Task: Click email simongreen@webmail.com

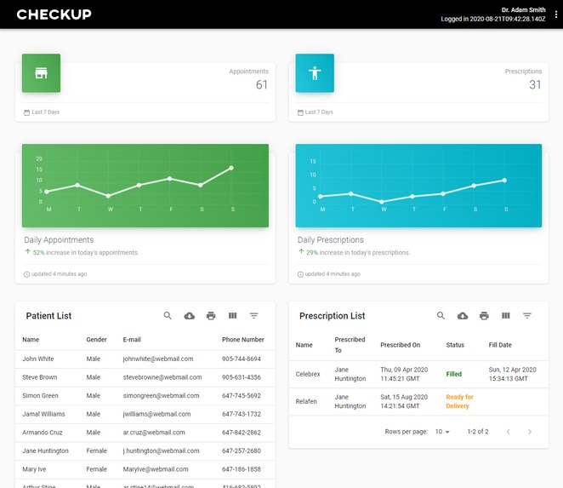Action: click(161, 395)
